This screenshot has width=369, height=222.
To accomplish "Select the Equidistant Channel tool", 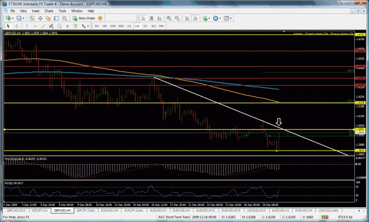I will point(51,26).
